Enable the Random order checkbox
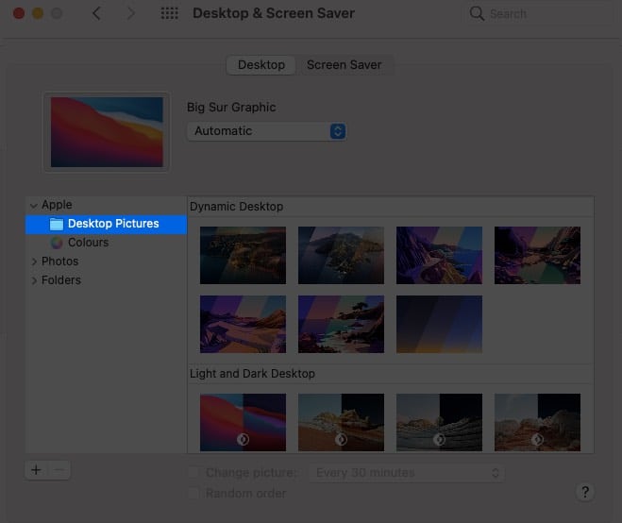This screenshot has width=622, height=523. 193,493
